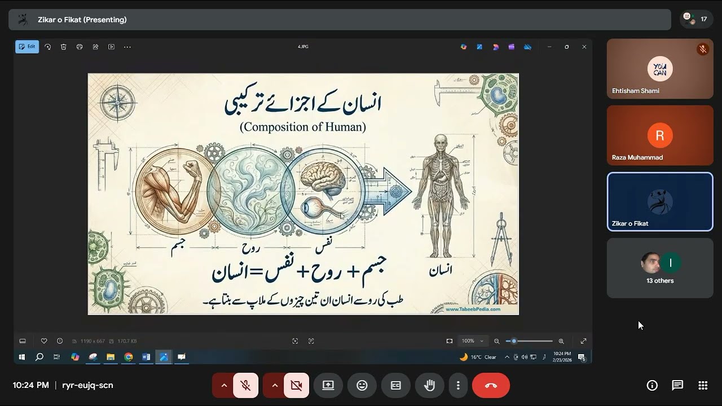Open the OneDrive cloud icon in Photos title bar
This screenshot has width=722, height=406.
tap(527, 47)
